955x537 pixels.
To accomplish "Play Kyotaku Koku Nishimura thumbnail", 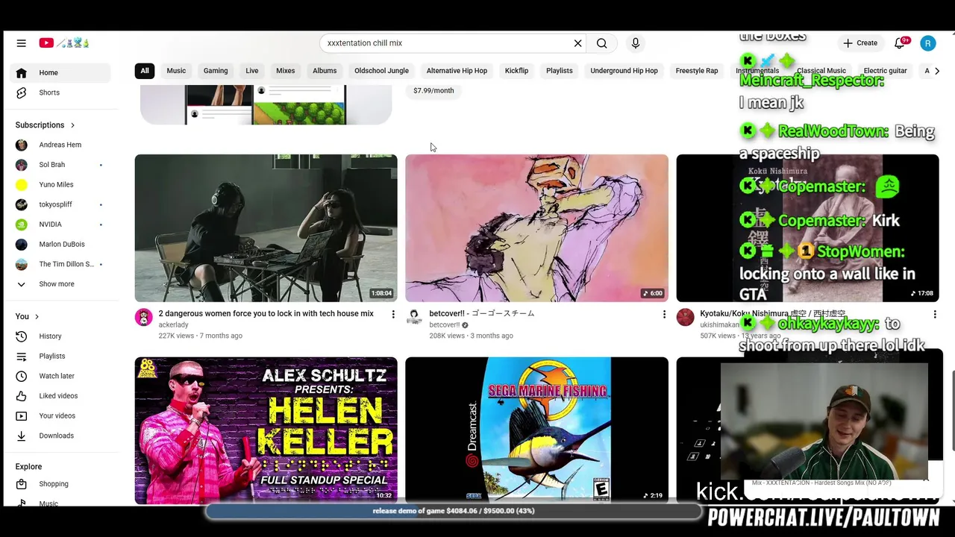I will click(807, 228).
